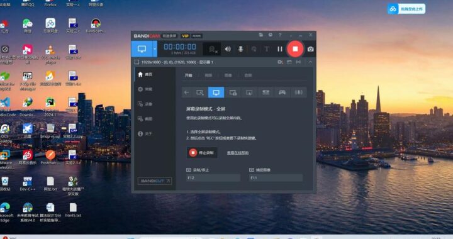Open Microsoft Edge desktop shortcut
453x239 pixels.
5,212
